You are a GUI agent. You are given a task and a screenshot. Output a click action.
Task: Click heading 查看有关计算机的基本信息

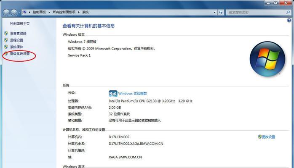coord(88,26)
